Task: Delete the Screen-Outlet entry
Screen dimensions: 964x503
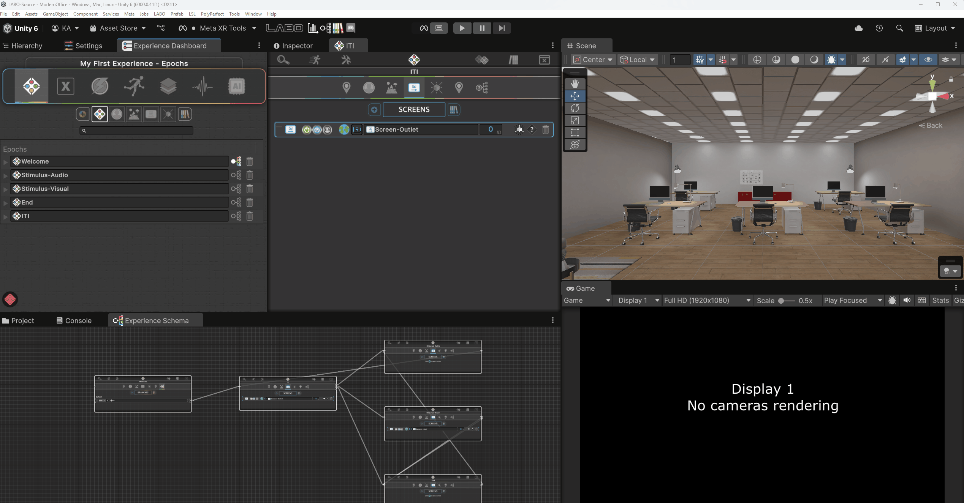Action: tap(546, 129)
